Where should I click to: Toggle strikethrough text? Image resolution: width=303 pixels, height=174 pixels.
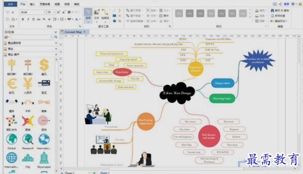39,19
